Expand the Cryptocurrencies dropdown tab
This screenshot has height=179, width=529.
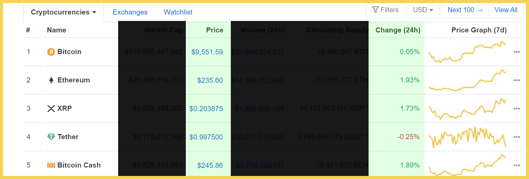click(x=64, y=12)
